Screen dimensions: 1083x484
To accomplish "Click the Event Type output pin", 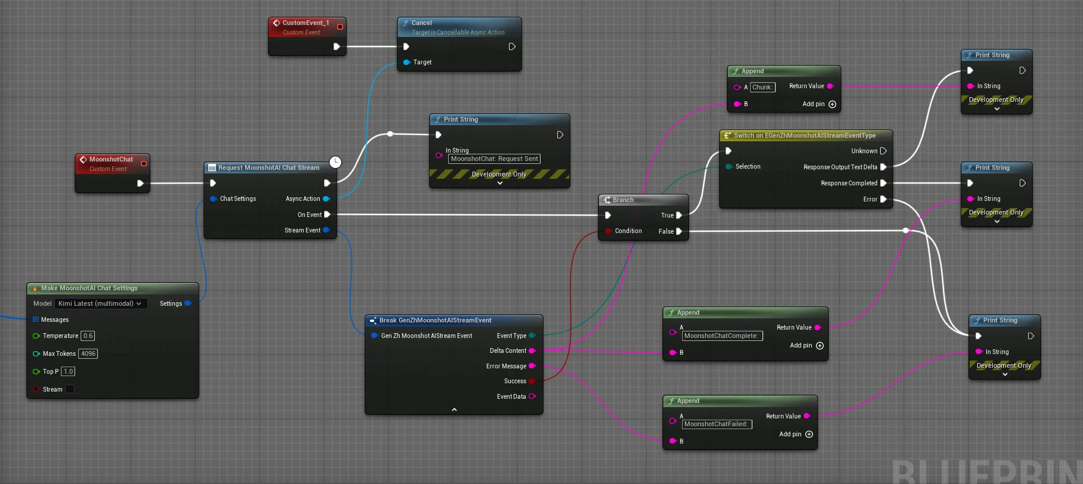I will point(532,336).
